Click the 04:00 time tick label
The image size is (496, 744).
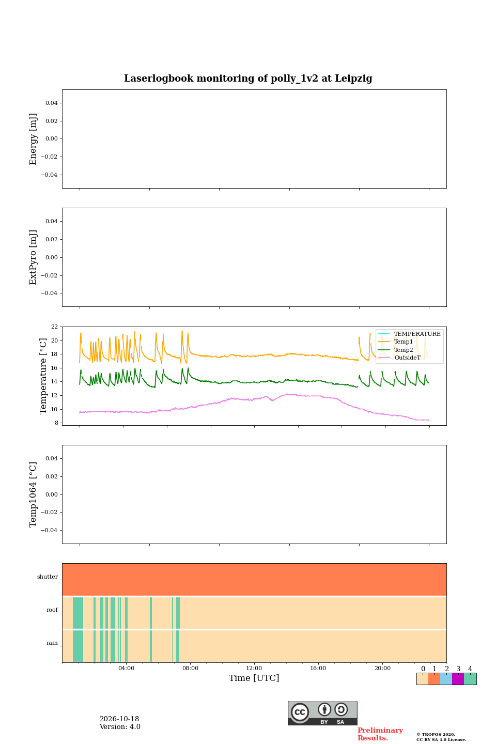click(126, 669)
